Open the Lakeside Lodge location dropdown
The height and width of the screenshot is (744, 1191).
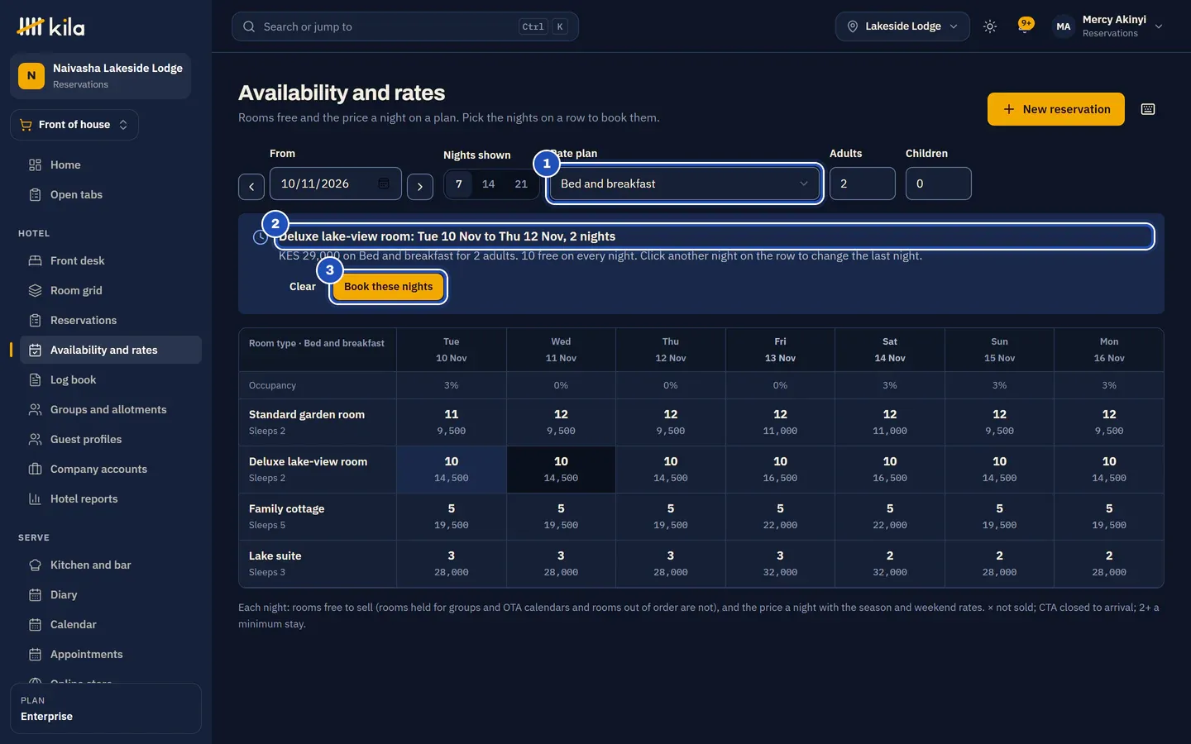[x=902, y=26]
